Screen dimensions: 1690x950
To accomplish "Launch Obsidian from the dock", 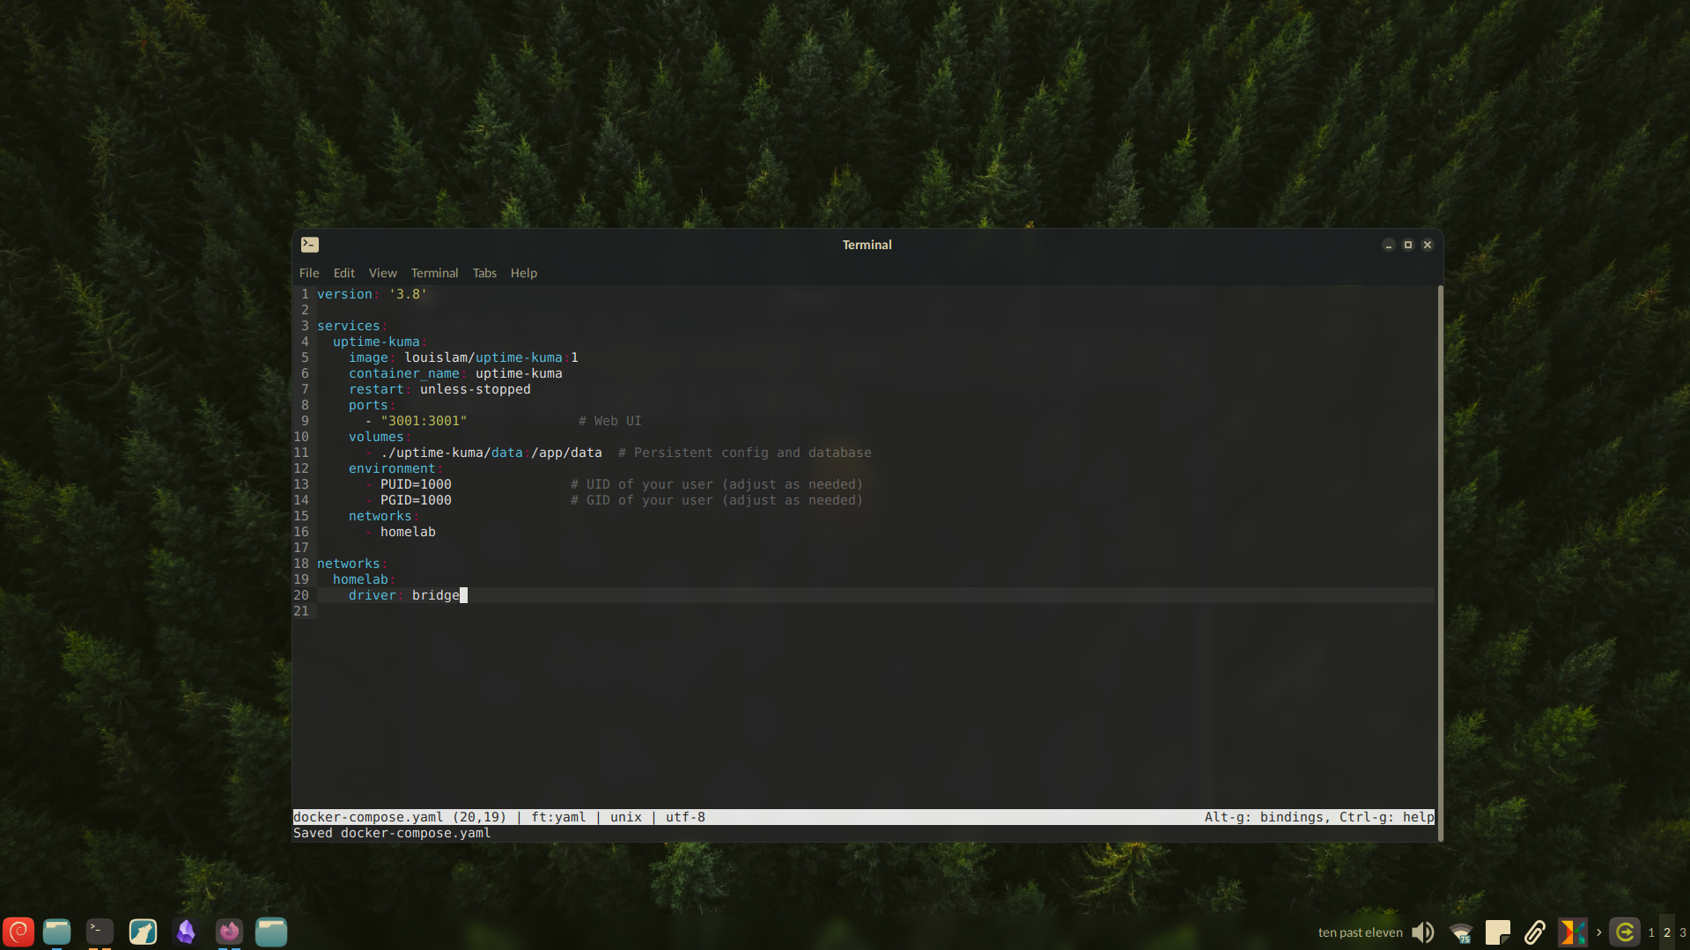I will 186,932.
